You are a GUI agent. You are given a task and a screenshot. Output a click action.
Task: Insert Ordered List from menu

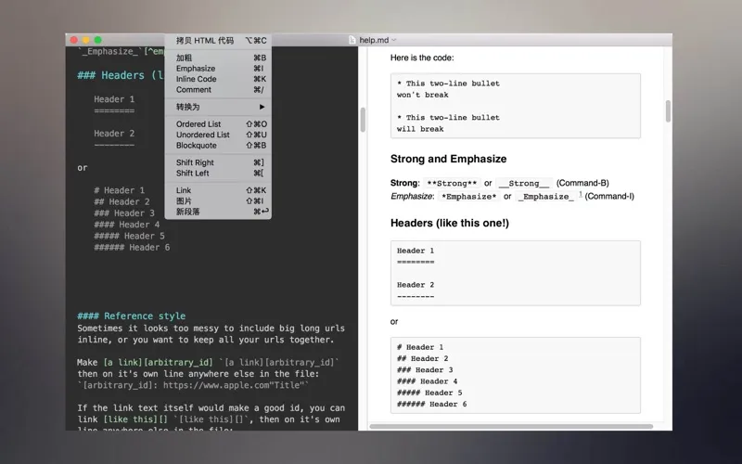point(218,124)
